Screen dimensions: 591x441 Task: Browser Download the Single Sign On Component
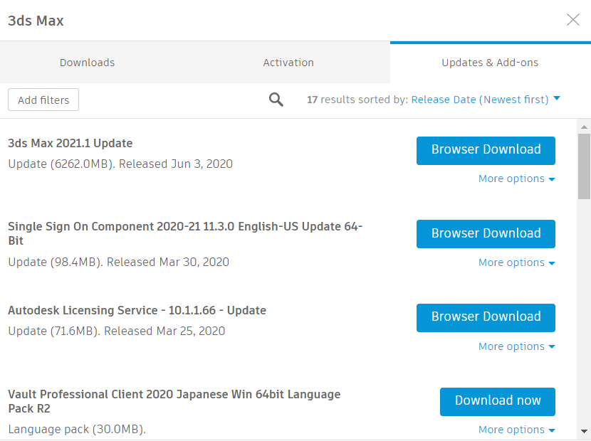point(486,233)
